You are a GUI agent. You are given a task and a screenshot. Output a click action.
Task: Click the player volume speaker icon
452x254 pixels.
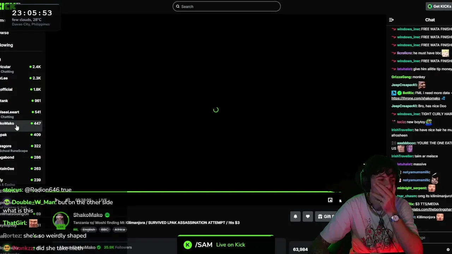coord(67,200)
